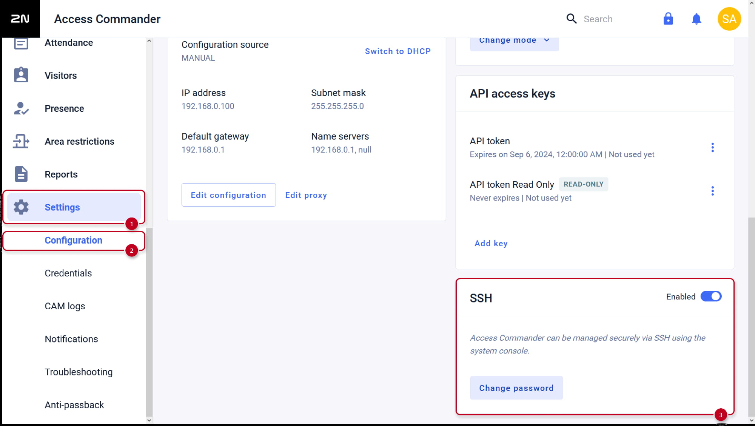Viewport: 755px width, 426px height.
Task: Click the Presence person-check icon
Action: pyautogui.click(x=21, y=108)
